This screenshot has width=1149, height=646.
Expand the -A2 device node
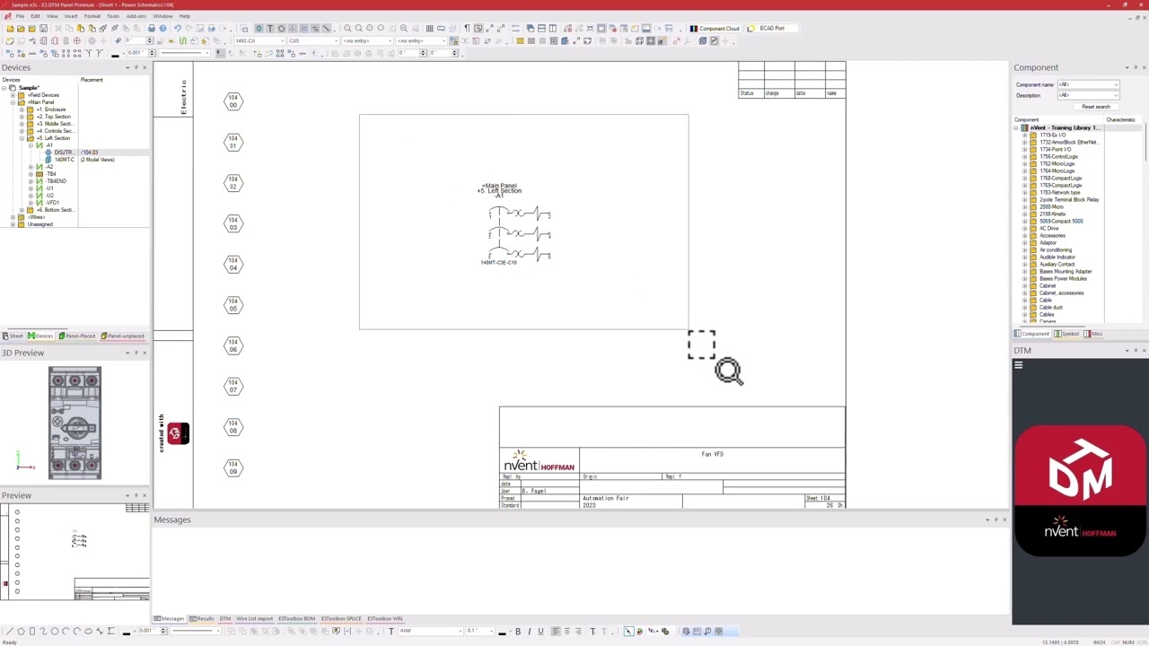(31, 167)
